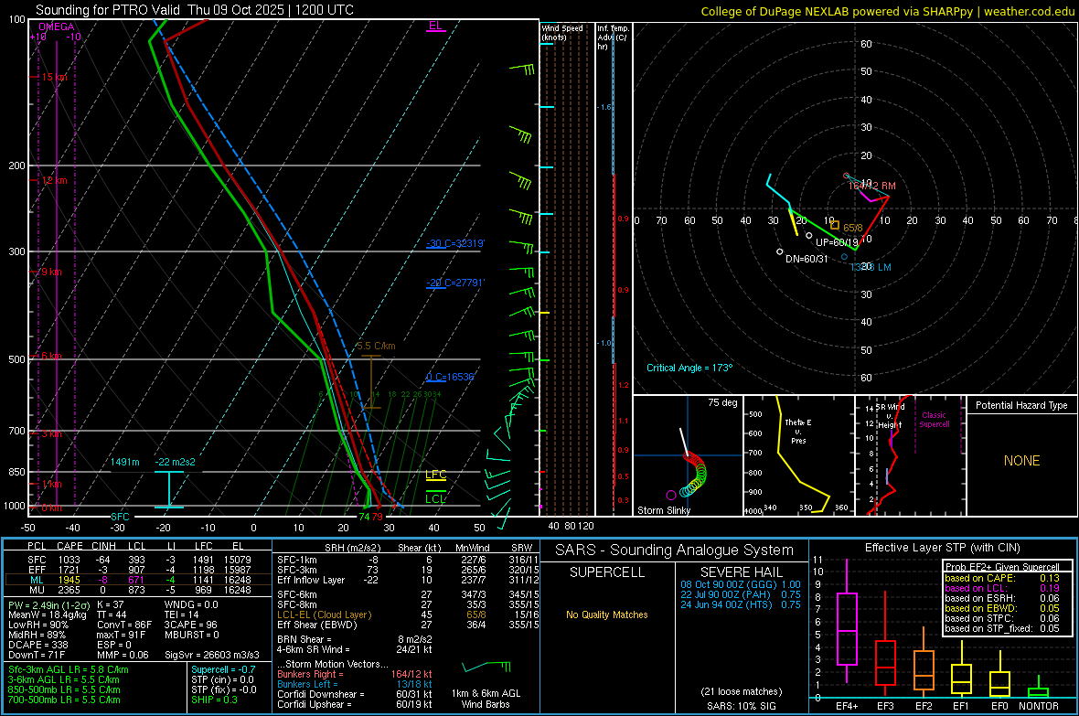
Task: Click the 'SigSvr = 26603 m3/s3' value
Action: tap(212, 655)
